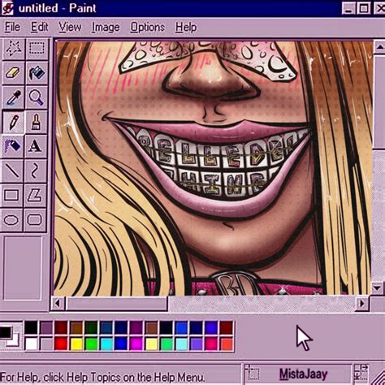Select the rectangular Select tool
385x385 pixels.
click(x=37, y=49)
